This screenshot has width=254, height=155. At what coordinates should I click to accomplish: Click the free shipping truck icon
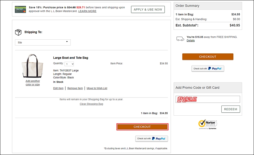tap(180, 39)
